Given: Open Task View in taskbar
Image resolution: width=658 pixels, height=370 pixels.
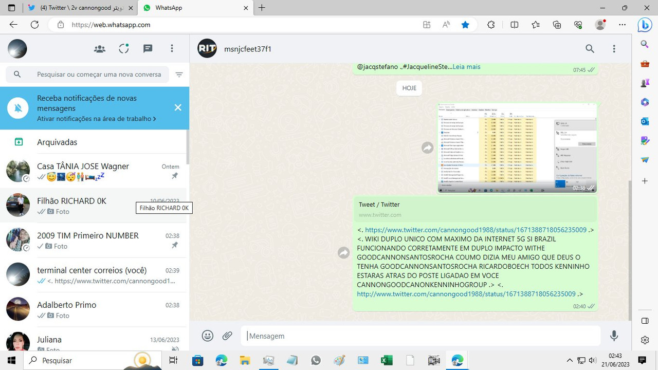Looking at the screenshot, I should point(173,360).
